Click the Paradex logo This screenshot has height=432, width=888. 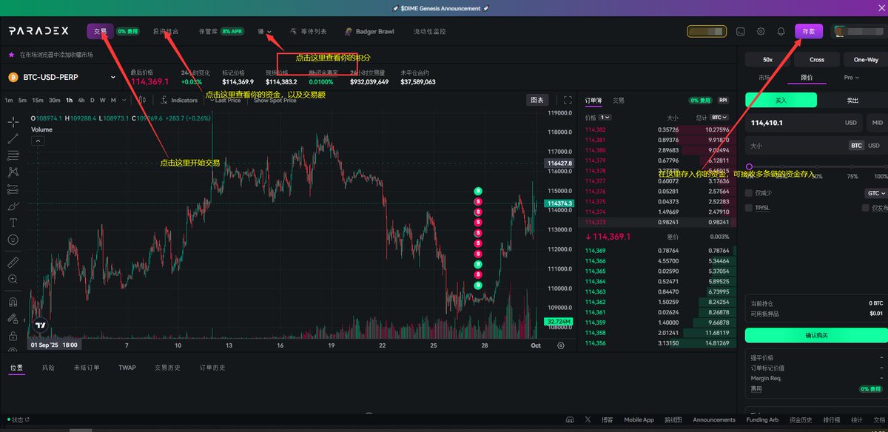click(38, 31)
